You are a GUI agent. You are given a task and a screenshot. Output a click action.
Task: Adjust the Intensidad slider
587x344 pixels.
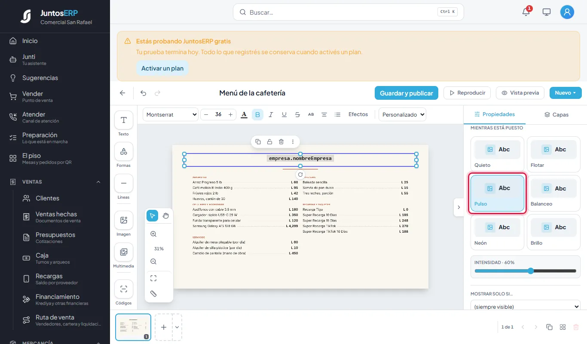526,271
